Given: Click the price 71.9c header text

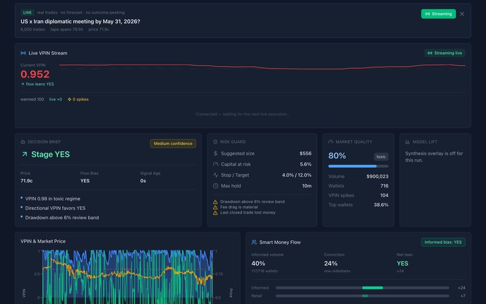Looking at the screenshot, I should (x=98, y=30).
